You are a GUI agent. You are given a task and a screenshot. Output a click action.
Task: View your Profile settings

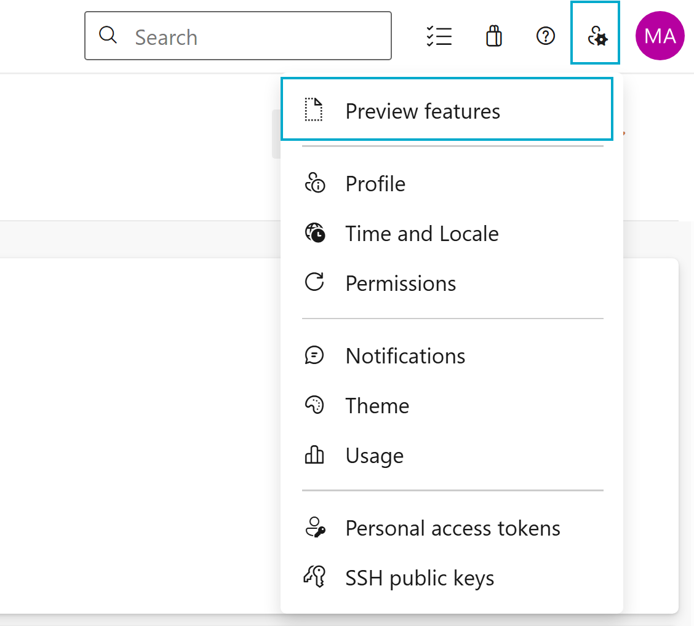(375, 183)
